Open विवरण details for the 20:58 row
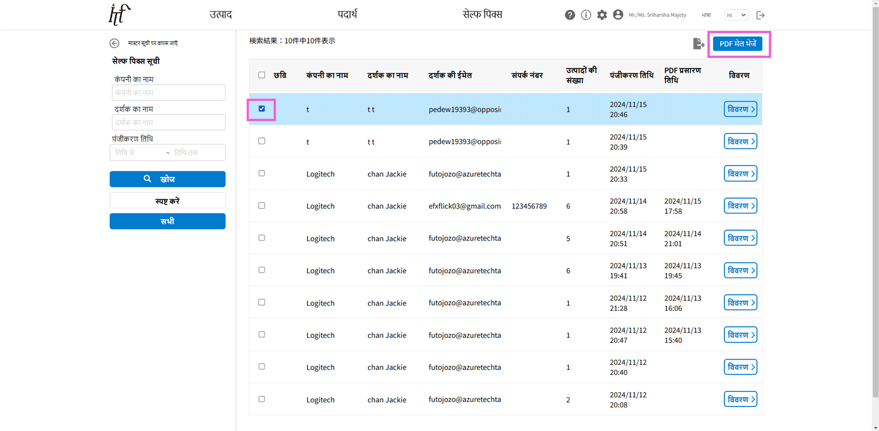 [740, 206]
